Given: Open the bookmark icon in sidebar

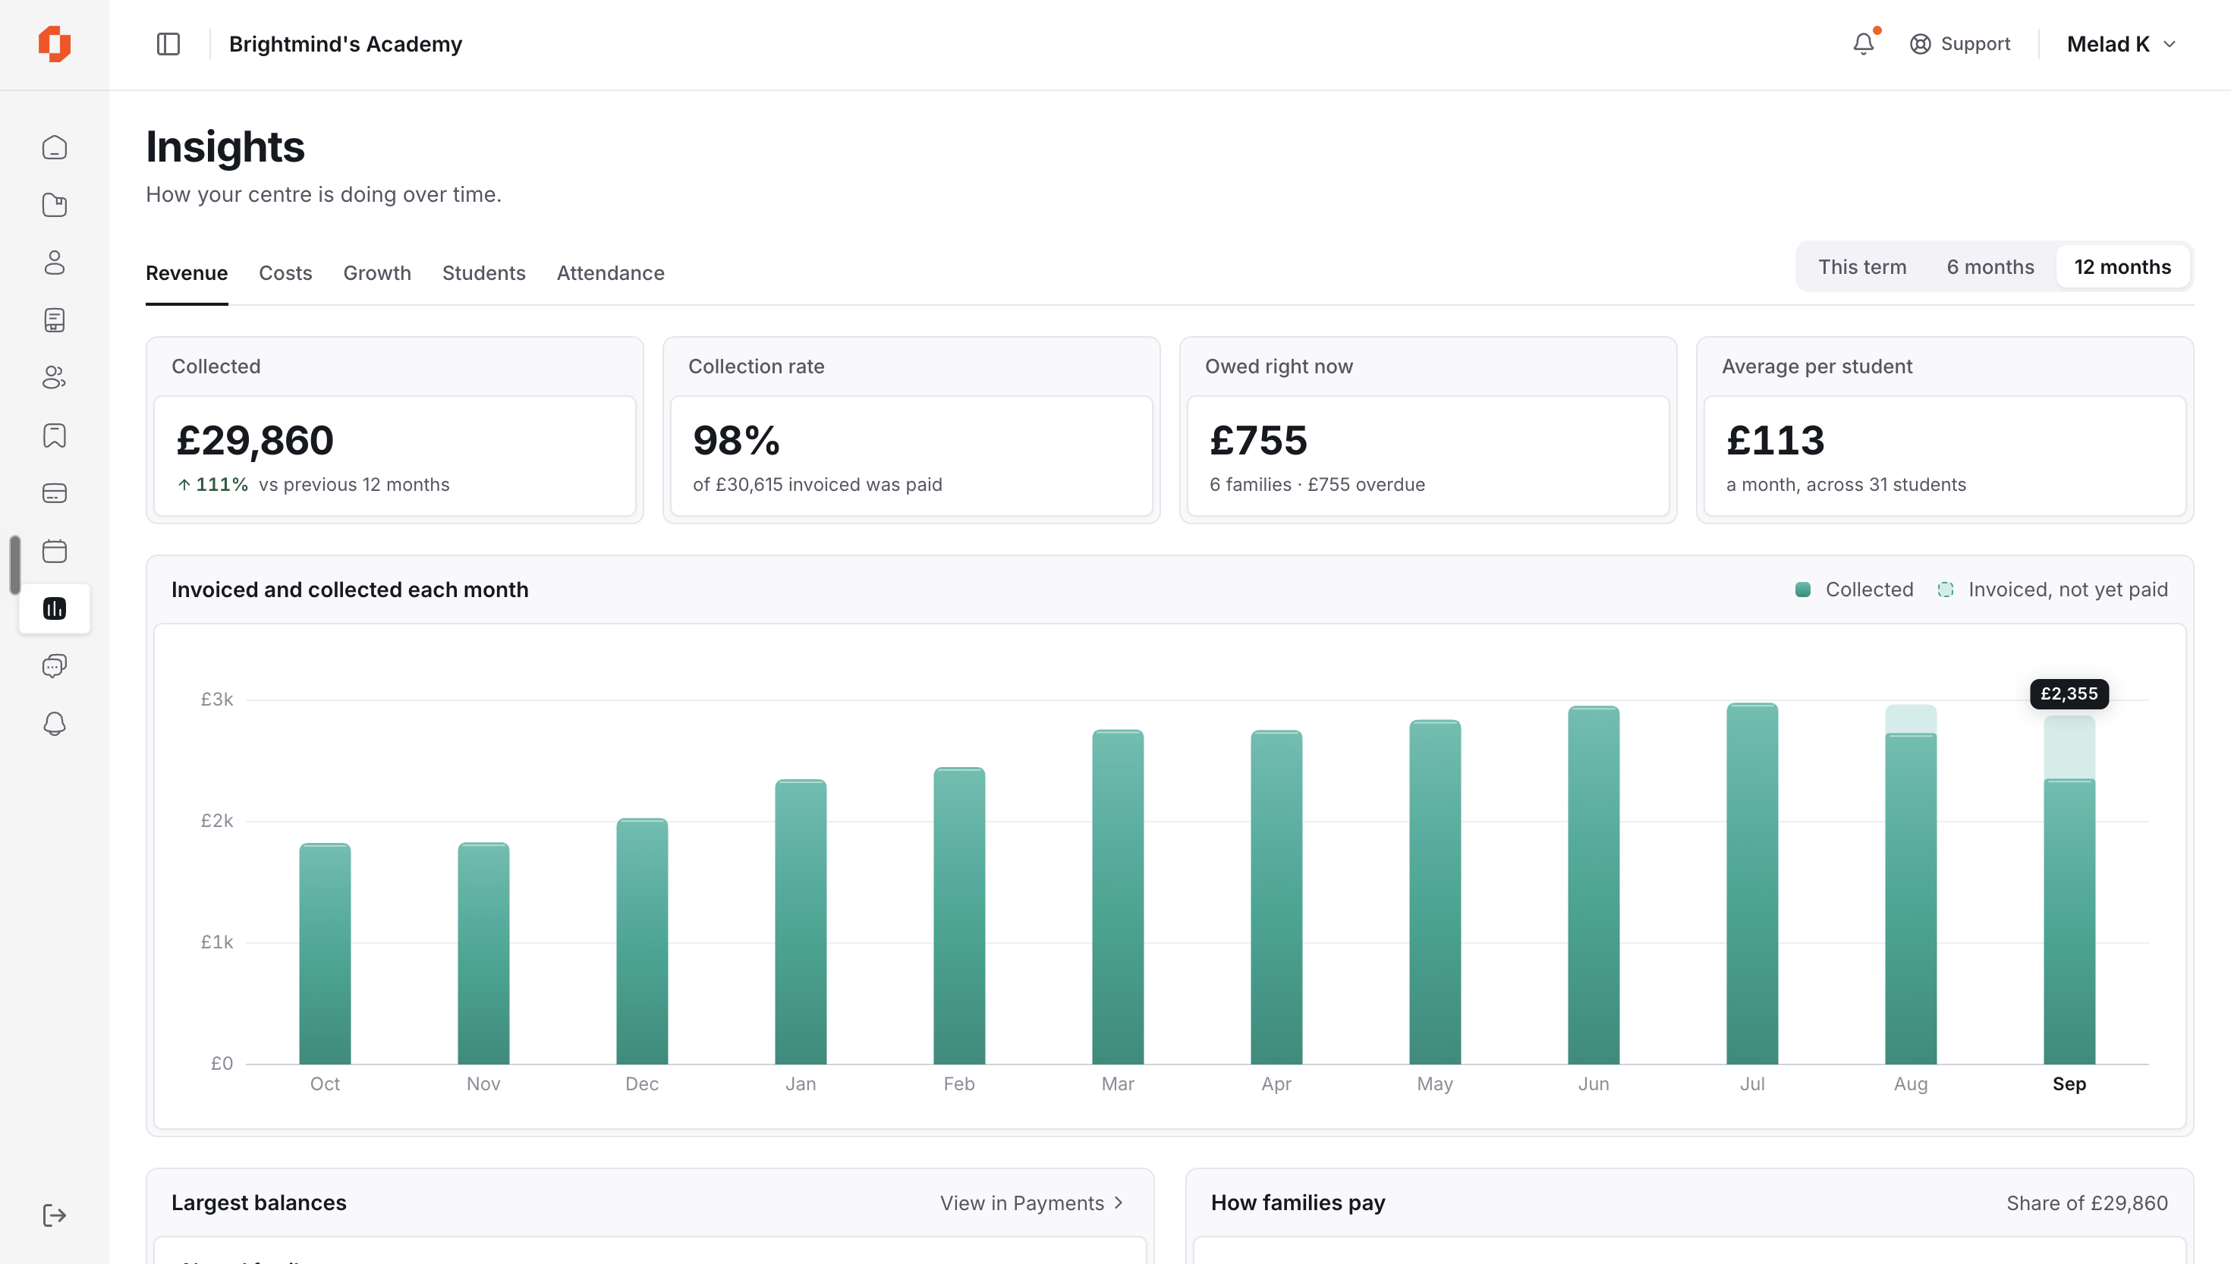Looking at the screenshot, I should click(x=55, y=435).
